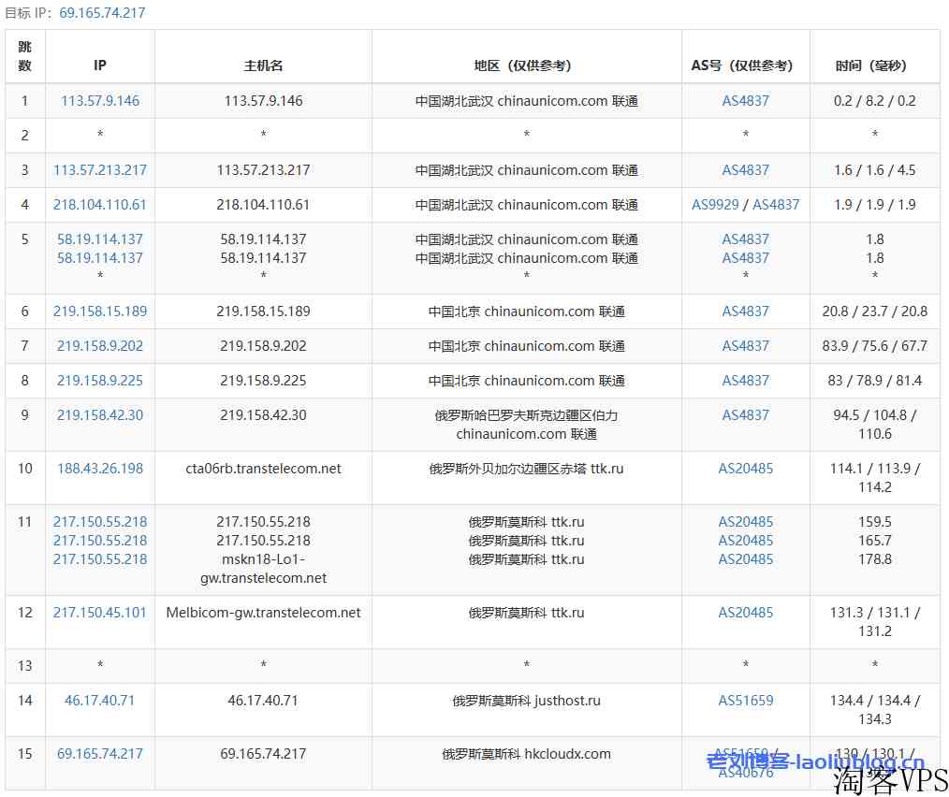This screenshot has height=797, width=949.
Task: Select hostname 219.158.42.30 text
Action: 263,414
